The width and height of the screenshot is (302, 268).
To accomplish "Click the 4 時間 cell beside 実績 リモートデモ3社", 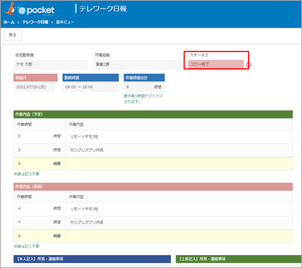I will [x=40, y=209].
